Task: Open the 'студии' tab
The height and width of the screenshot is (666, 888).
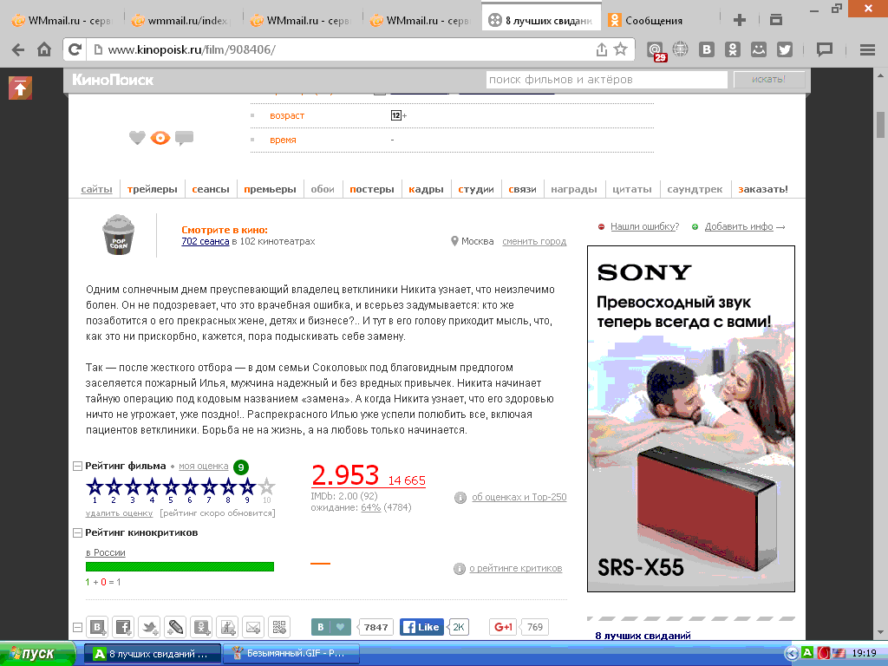Action: pyautogui.click(x=476, y=189)
